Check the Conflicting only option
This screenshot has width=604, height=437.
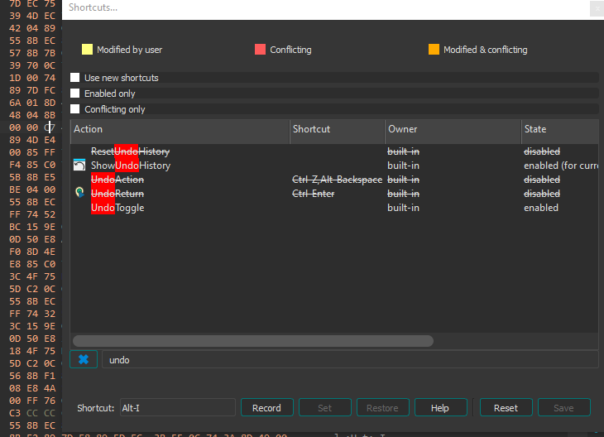point(74,109)
